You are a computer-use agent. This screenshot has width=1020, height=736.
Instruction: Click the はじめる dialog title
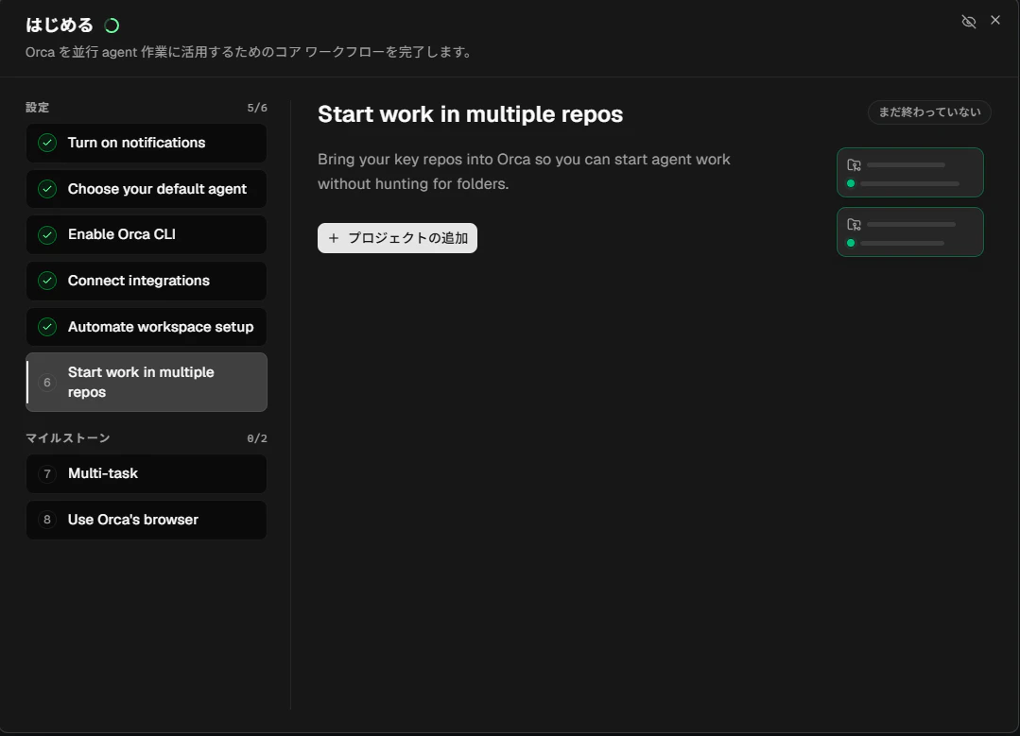pos(60,25)
